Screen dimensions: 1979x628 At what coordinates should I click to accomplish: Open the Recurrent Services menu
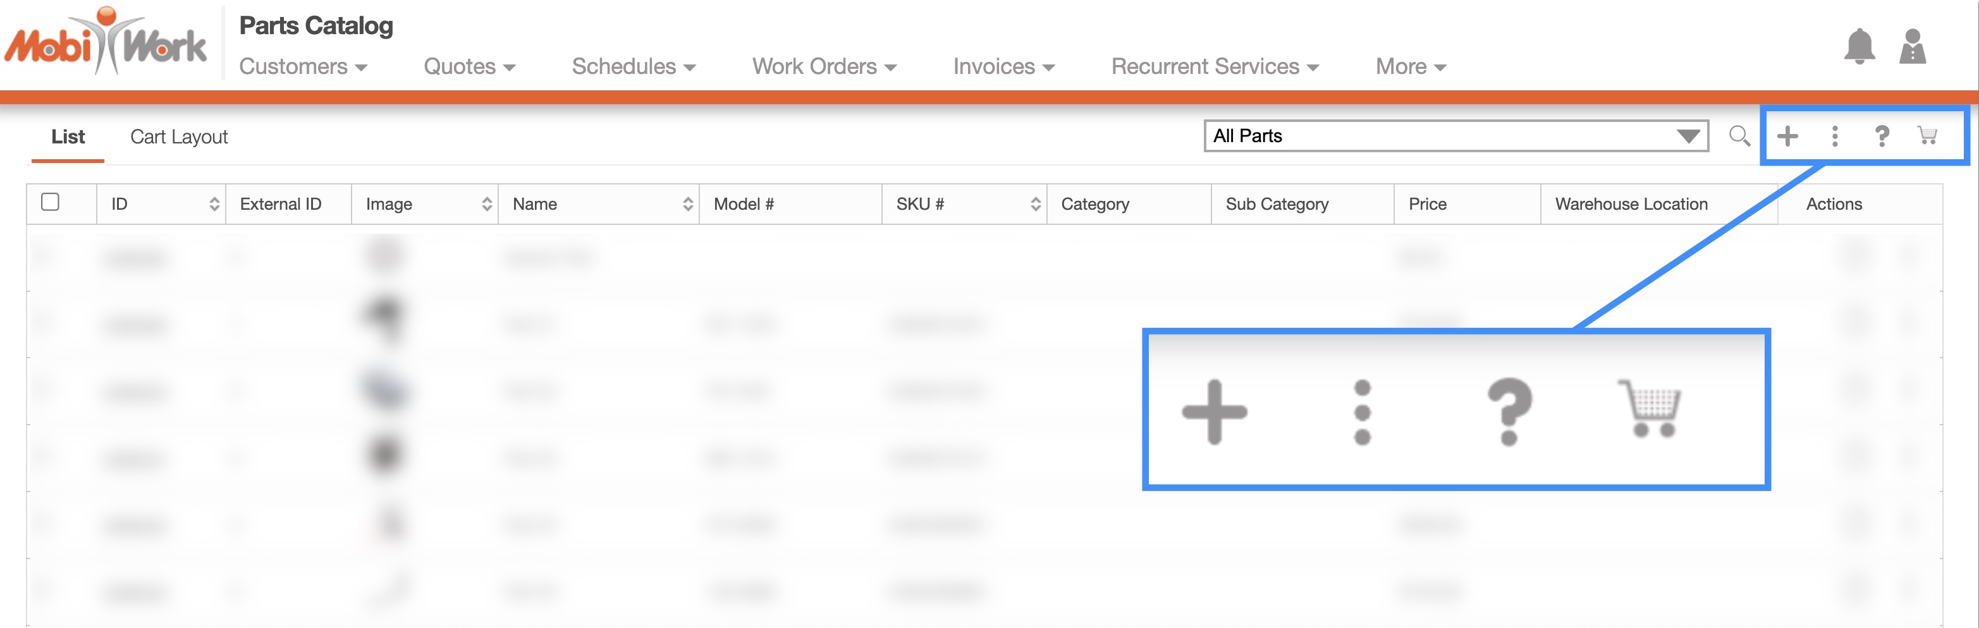(x=1214, y=67)
